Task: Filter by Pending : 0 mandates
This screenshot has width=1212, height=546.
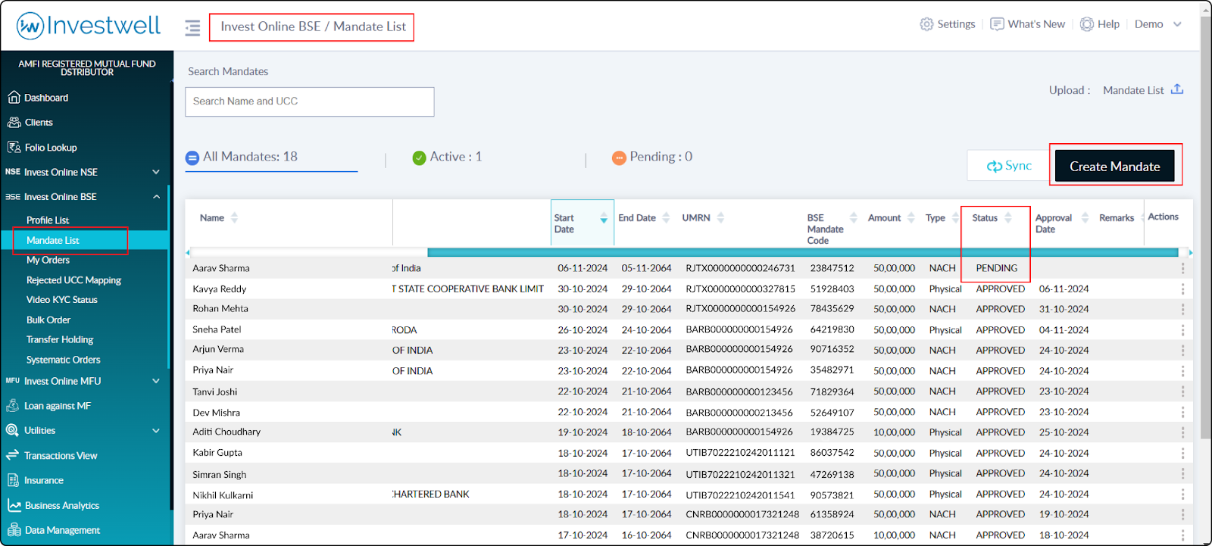Action: tap(652, 157)
